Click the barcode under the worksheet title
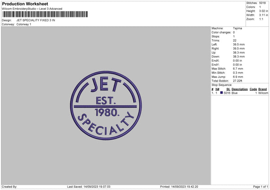The height and width of the screenshot is (190, 270). point(45,14)
